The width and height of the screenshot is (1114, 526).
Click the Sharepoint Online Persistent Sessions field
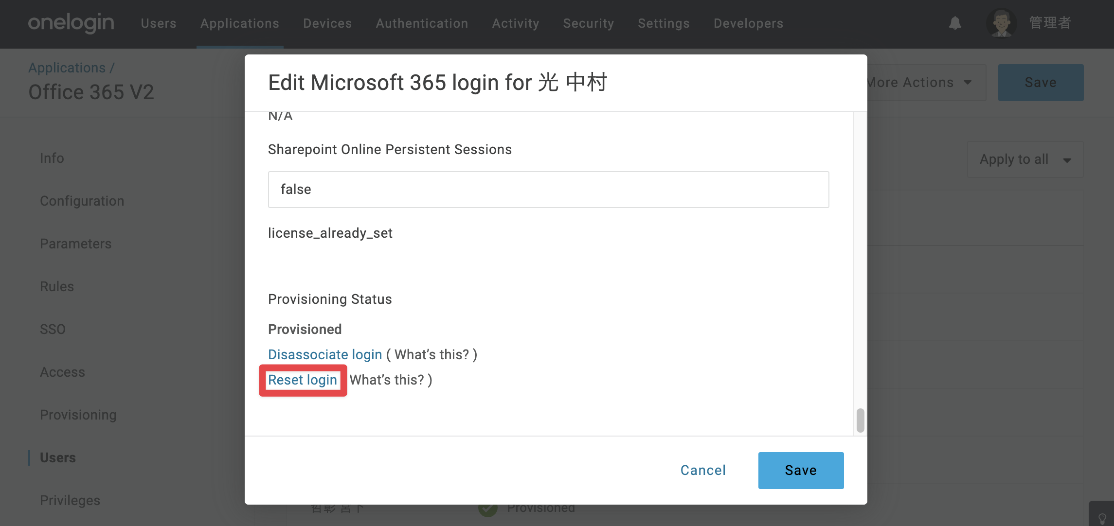(x=549, y=190)
